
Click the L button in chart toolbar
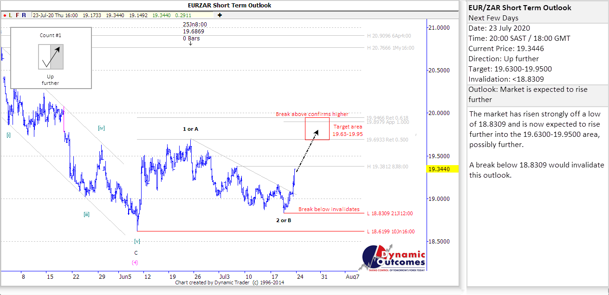click(11, 15)
